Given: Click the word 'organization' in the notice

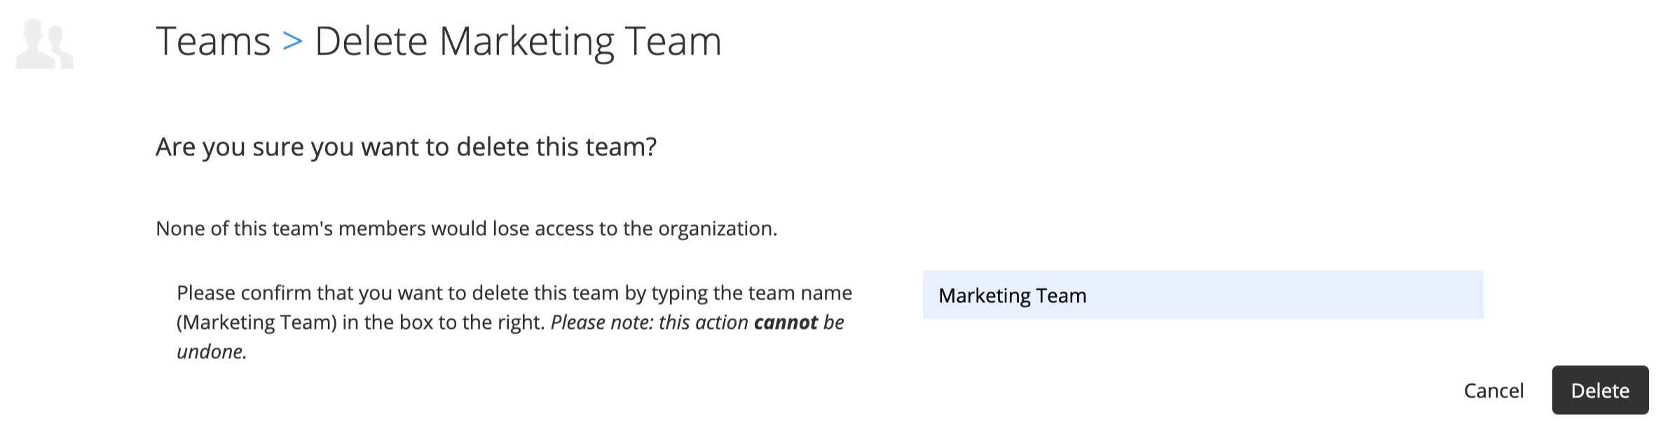Looking at the screenshot, I should [715, 229].
